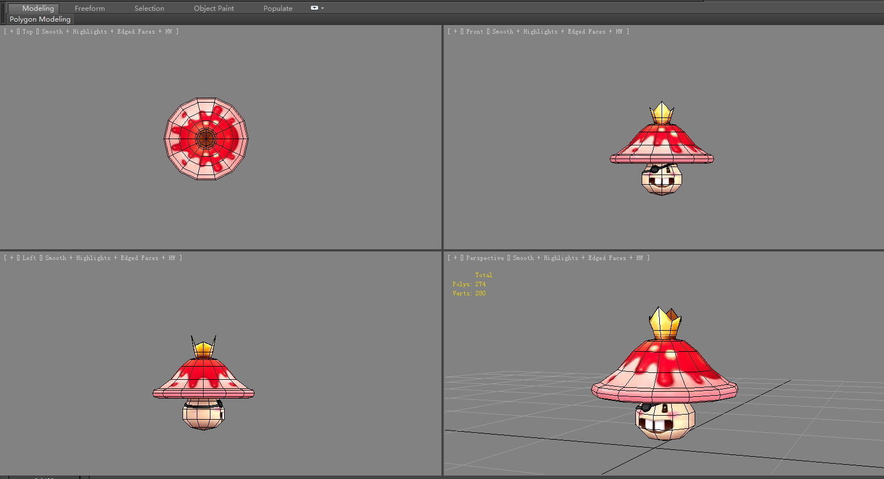Click the 'Polys: 274' statistics text
The width and height of the screenshot is (884, 479).
tap(469, 284)
